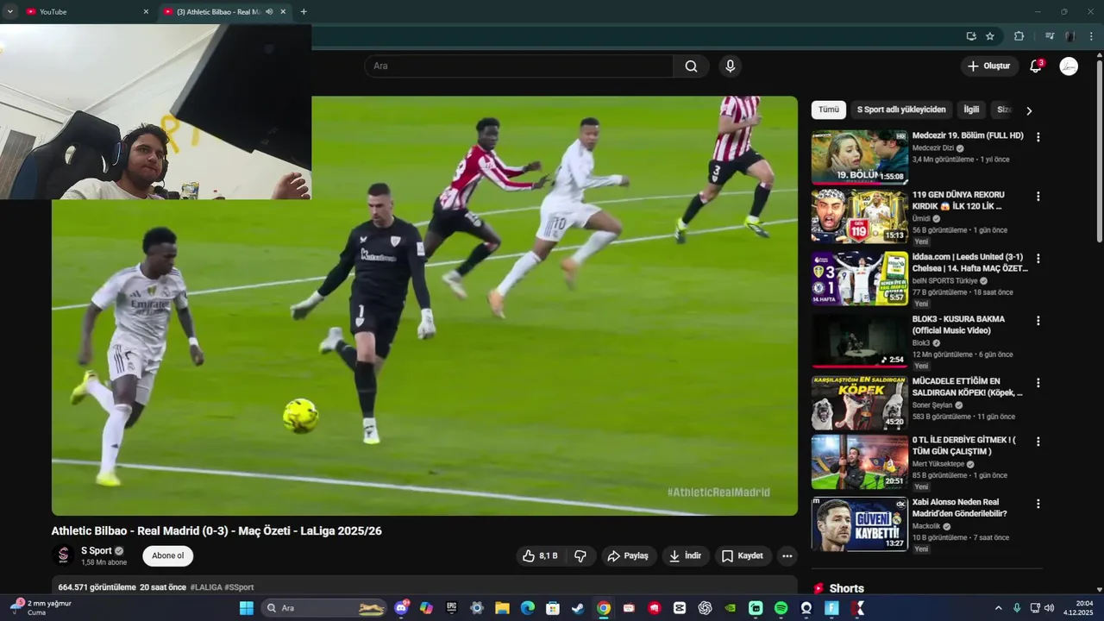Image resolution: width=1104 pixels, height=621 pixels.
Task: Launch Epic Games from the taskbar
Action: [x=451, y=608]
